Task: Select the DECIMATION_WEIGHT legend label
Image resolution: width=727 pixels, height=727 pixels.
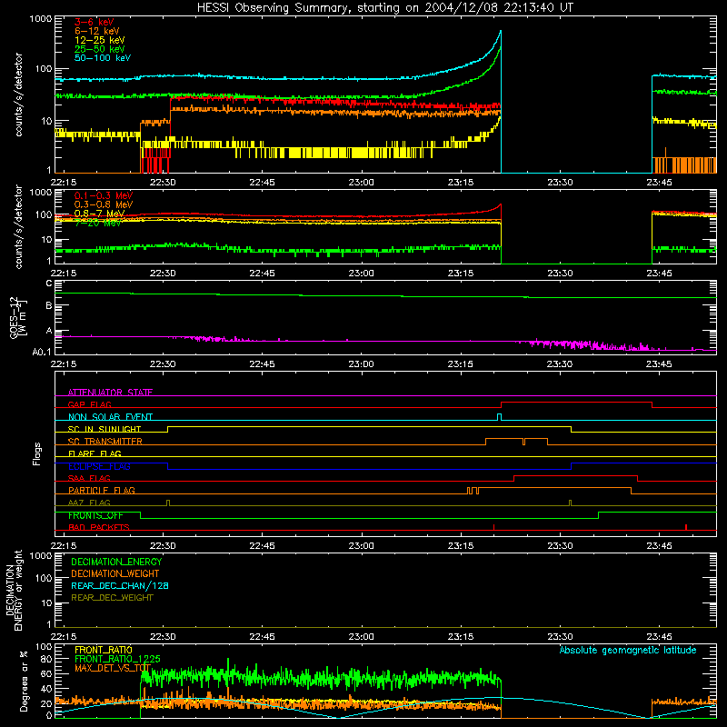Action: point(115,573)
